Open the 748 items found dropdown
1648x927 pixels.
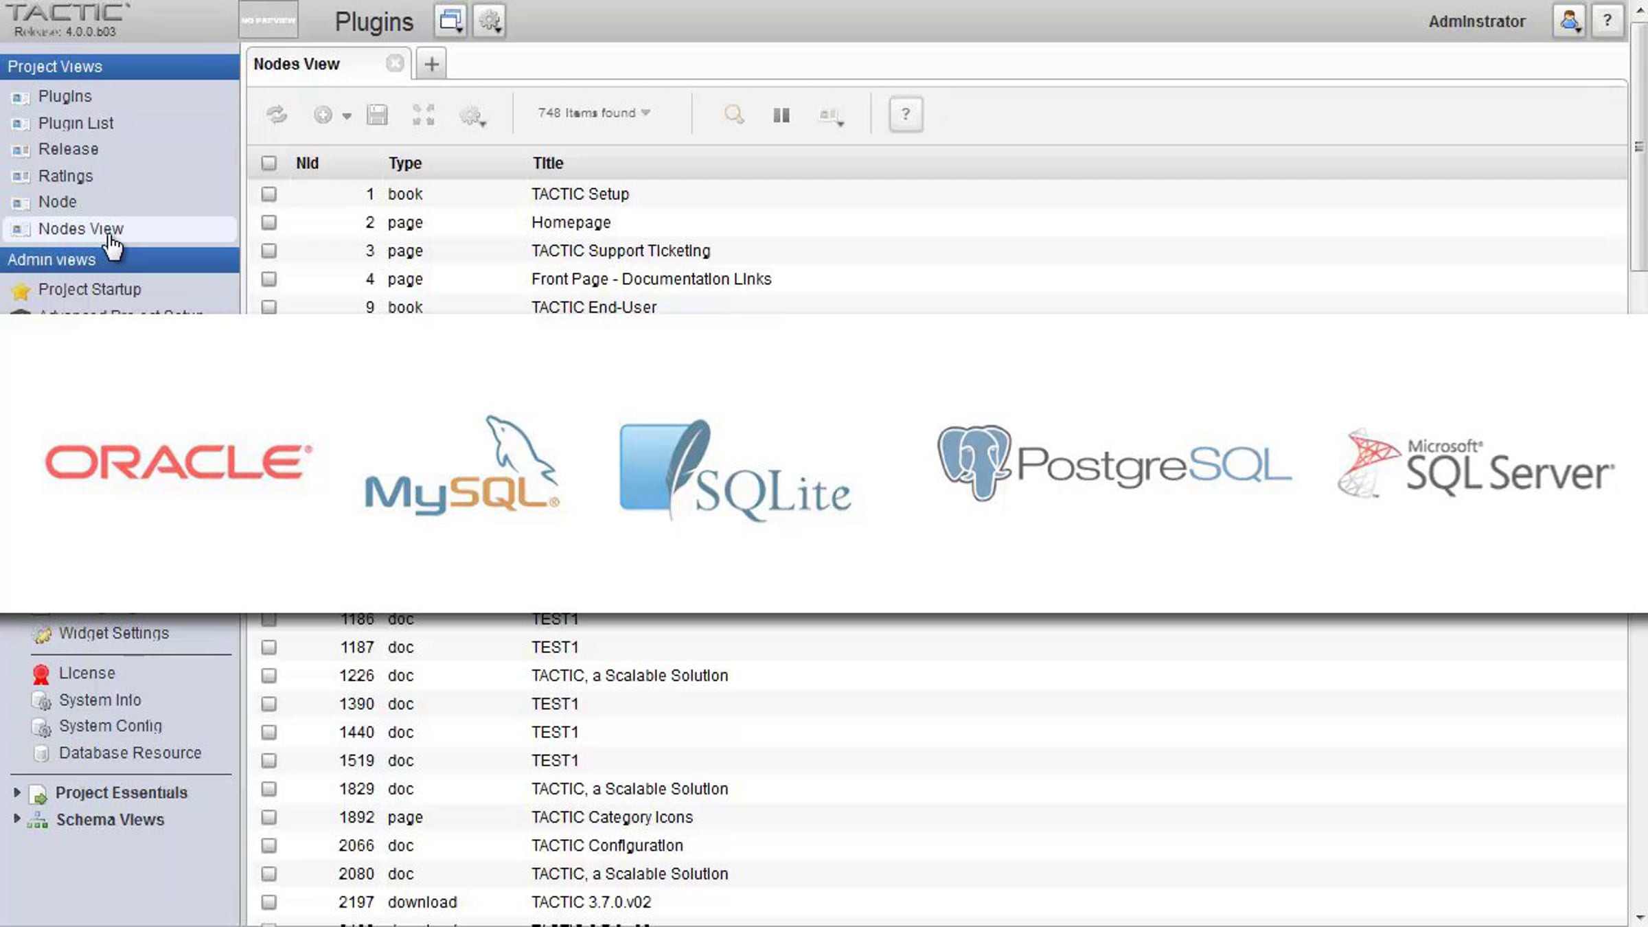tap(594, 113)
